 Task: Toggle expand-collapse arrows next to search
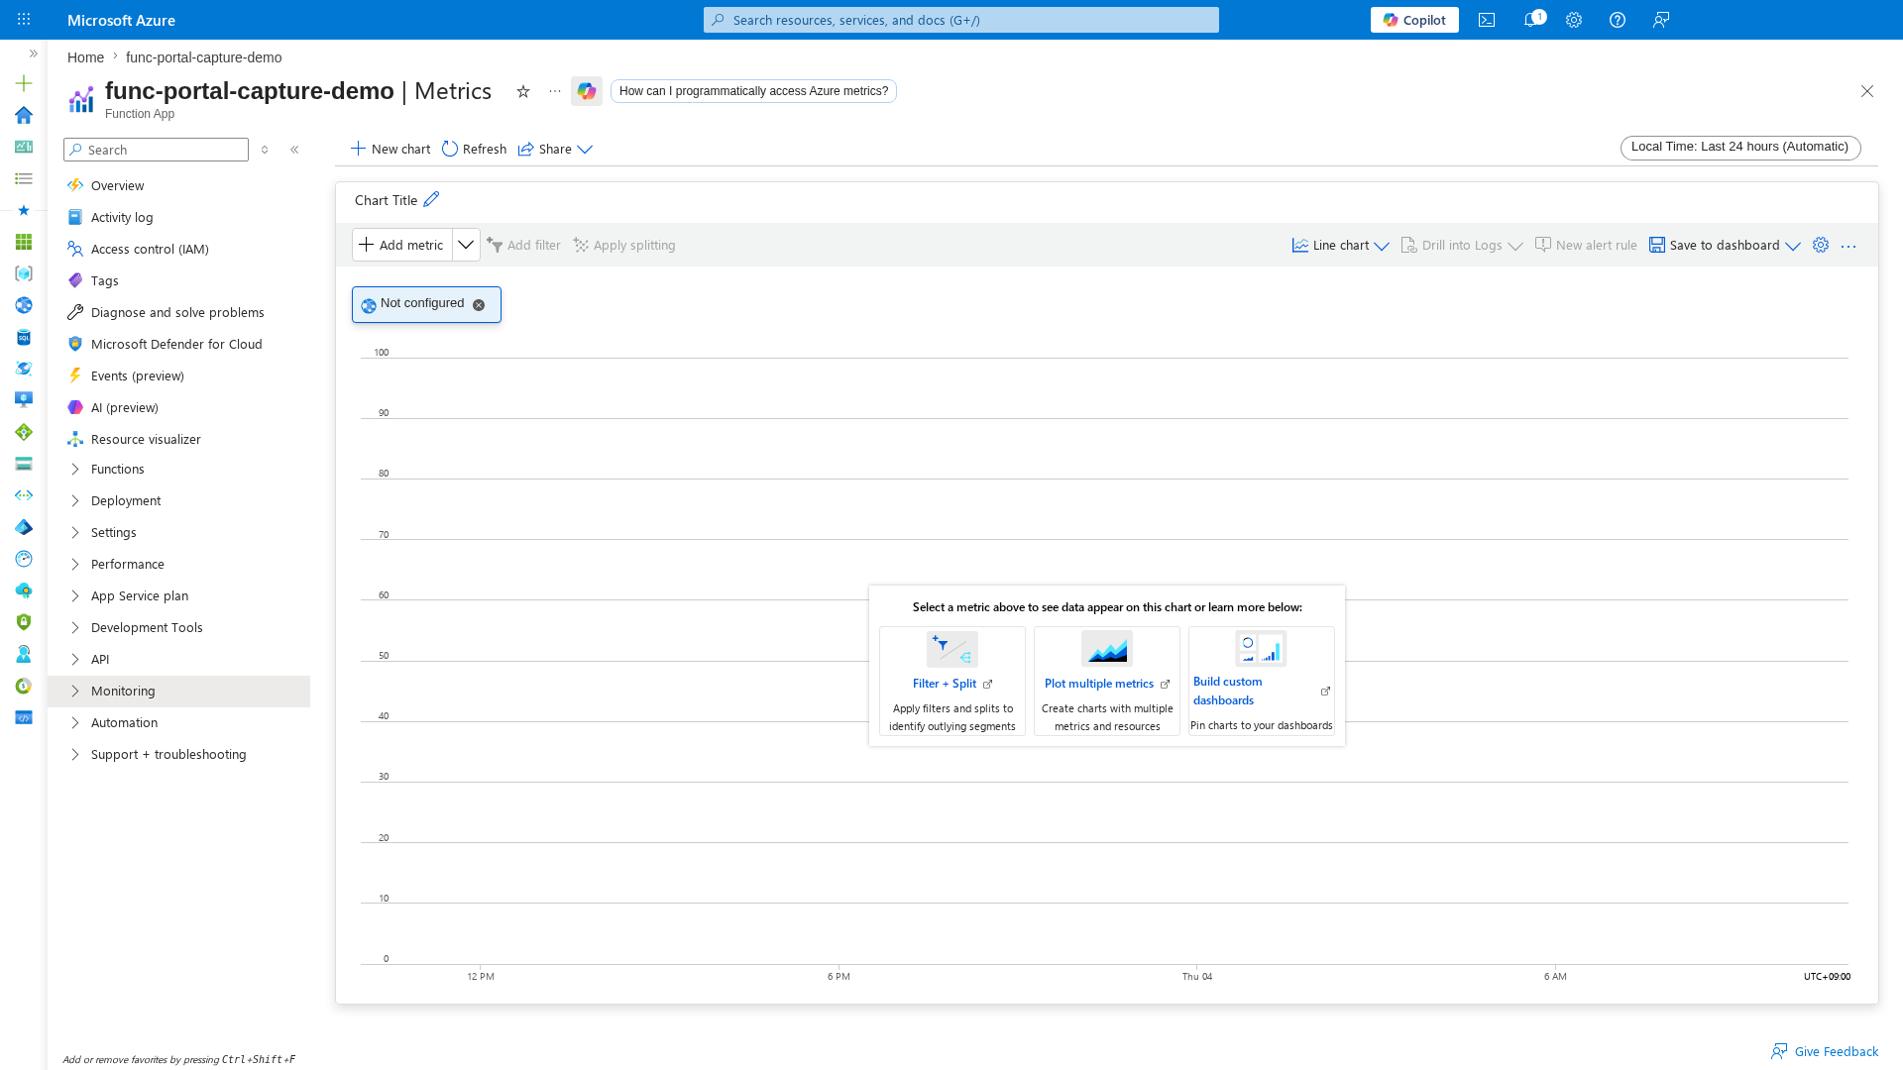click(x=265, y=150)
